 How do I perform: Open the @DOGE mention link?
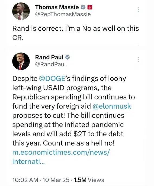pyautogui.click(x=52, y=78)
